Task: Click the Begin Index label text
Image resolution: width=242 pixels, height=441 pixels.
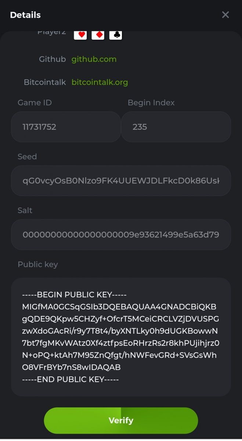Action: (x=151, y=103)
